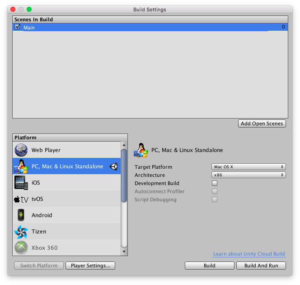
Task: Open Player Settings
Action: [90, 266]
